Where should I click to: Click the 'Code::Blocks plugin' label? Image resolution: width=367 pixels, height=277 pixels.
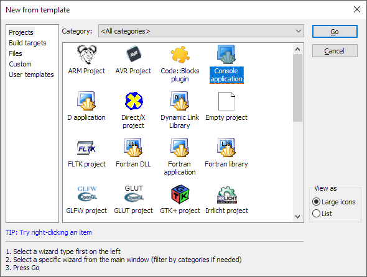tap(180, 75)
